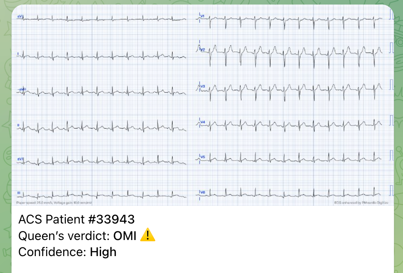Click the 'Queen's verdict: OMI' text
Image resolution: width=403 pixels, height=273 pixels.
pyautogui.click(x=77, y=235)
